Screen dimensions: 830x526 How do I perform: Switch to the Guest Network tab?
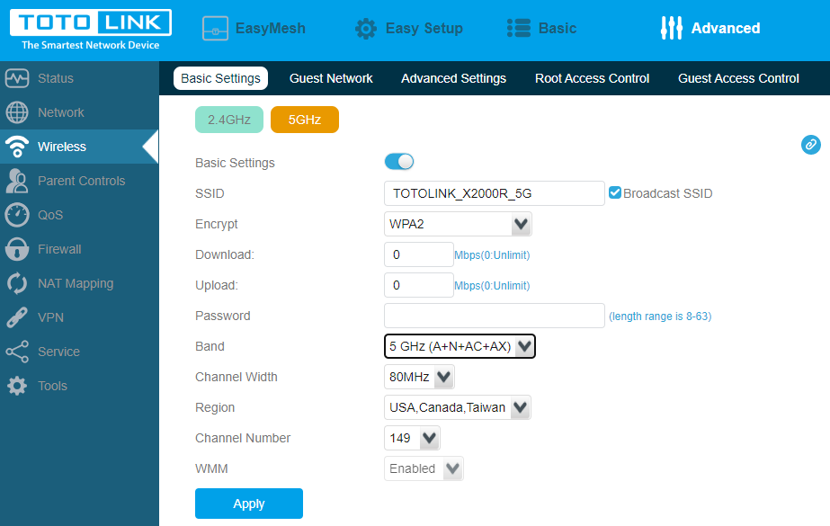point(331,78)
